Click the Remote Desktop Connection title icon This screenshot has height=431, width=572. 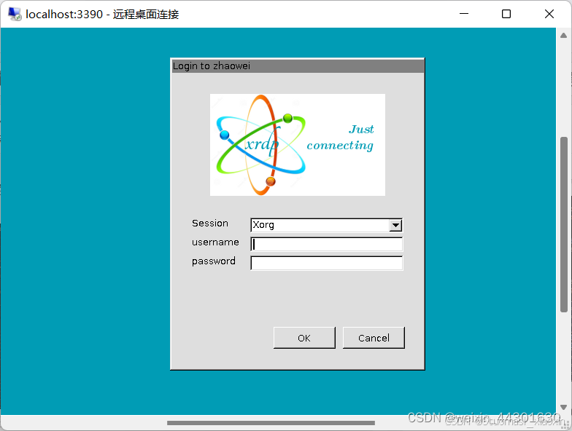[15, 15]
